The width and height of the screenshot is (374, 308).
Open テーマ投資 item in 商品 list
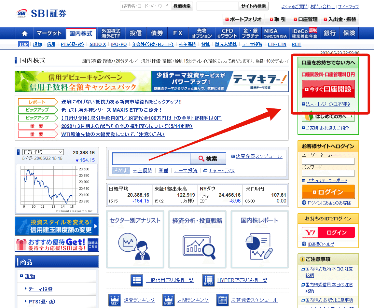point(40,289)
